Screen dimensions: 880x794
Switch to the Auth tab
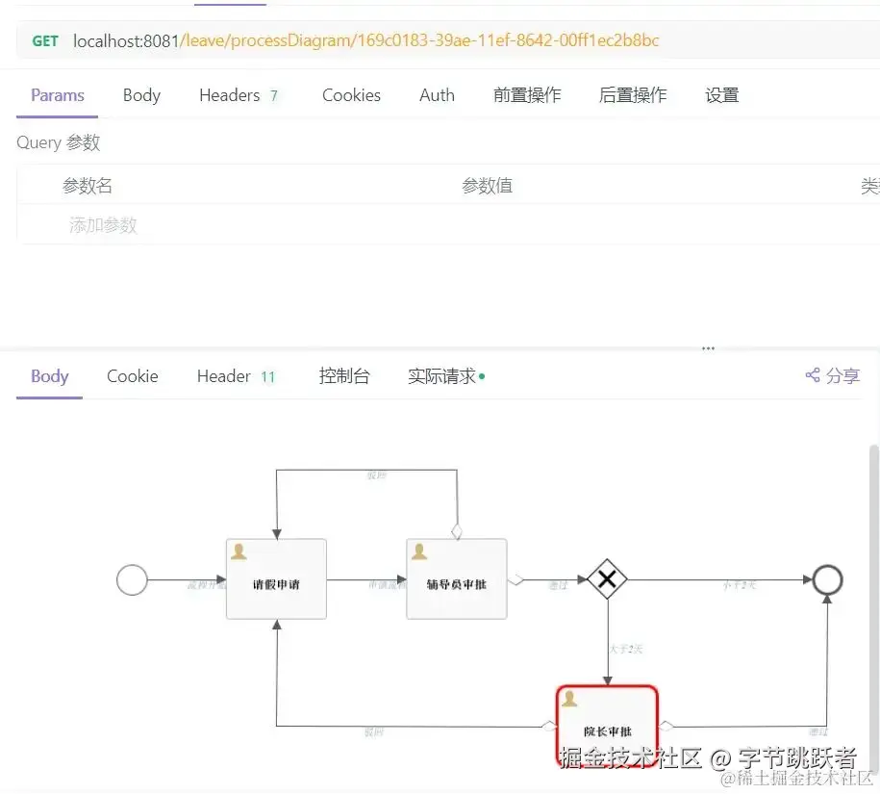pyautogui.click(x=437, y=95)
